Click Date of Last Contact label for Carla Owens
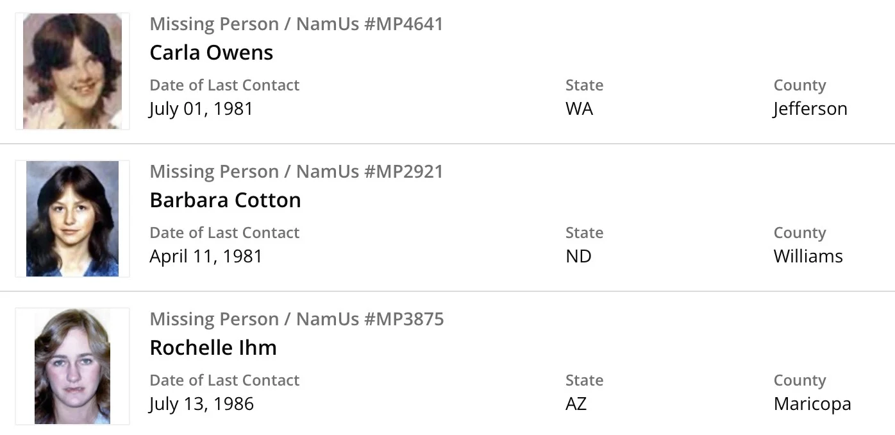The height and width of the screenshot is (435, 895). pyautogui.click(x=224, y=85)
